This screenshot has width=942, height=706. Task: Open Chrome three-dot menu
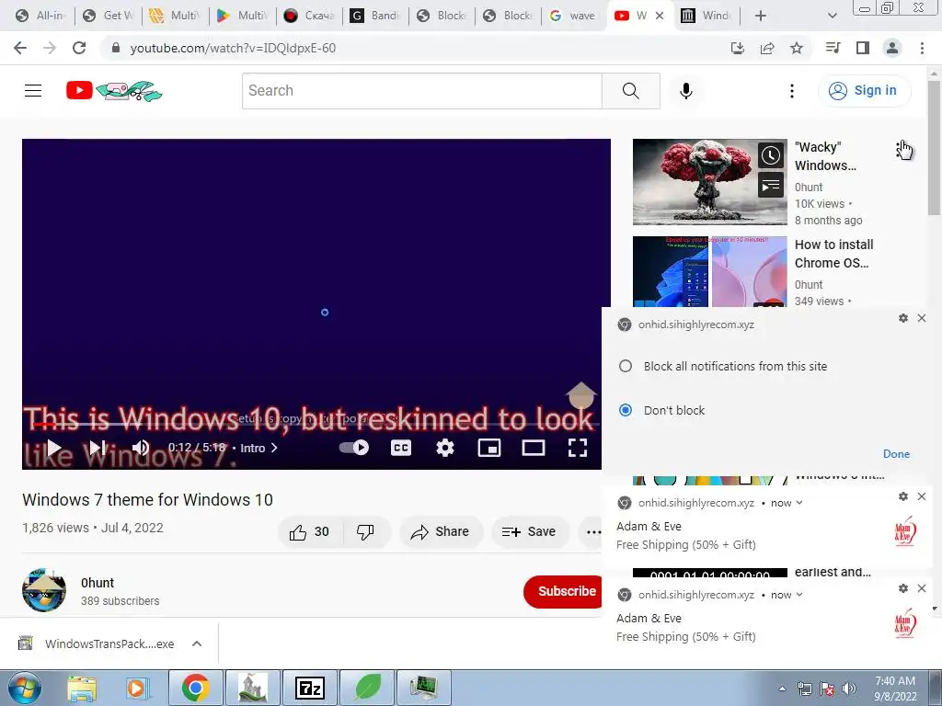pos(922,48)
